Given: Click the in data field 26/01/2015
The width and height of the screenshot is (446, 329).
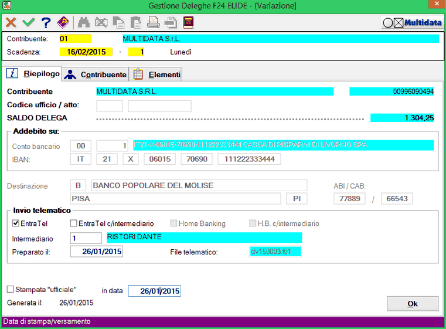Looking at the screenshot, I should 155,291.
